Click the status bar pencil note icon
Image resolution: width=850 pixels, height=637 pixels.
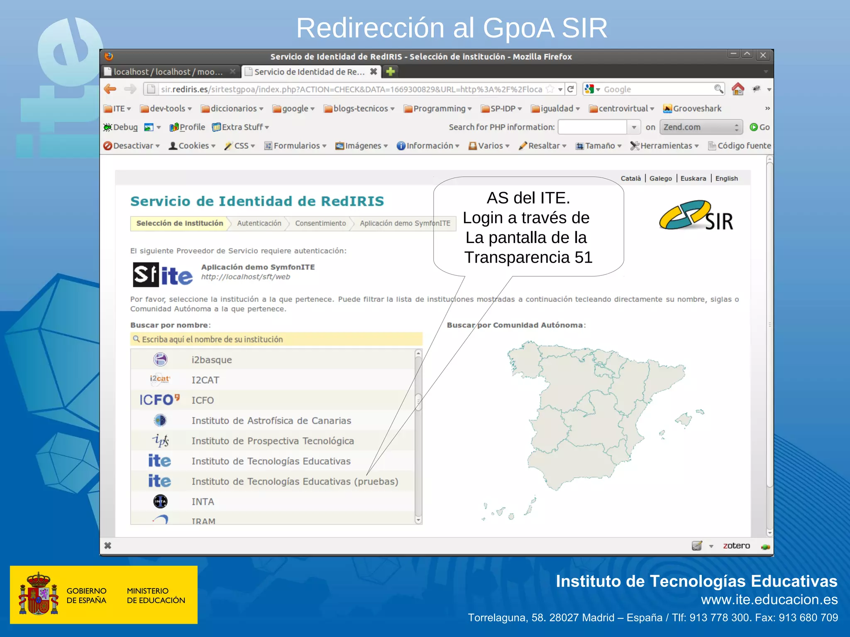pyautogui.click(x=697, y=546)
